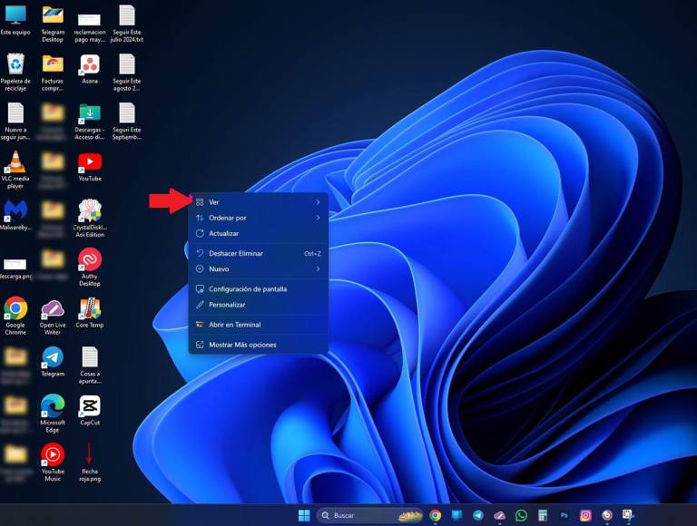Open WhatsApp from the taskbar
The width and height of the screenshot is (697, 526).
coord(521,515)
